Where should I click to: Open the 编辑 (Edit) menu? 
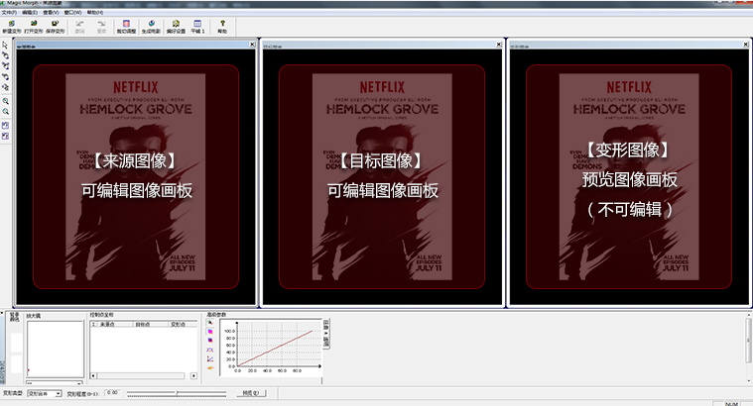(30, 12)
